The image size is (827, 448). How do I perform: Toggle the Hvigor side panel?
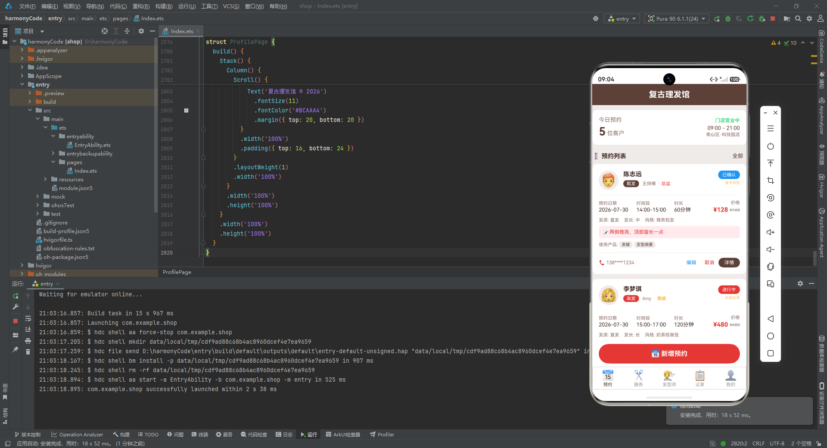(x=822, y=186)
